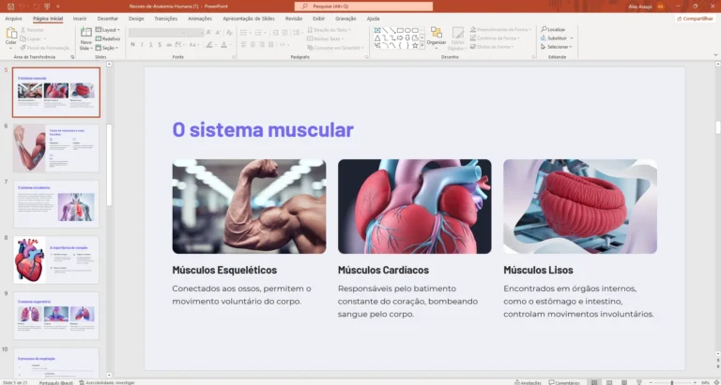
Task: Switch to the Animações tab
Action: coord(200,19)
